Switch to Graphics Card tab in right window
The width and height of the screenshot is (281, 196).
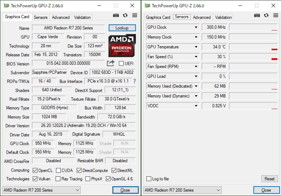click(158, 17)
